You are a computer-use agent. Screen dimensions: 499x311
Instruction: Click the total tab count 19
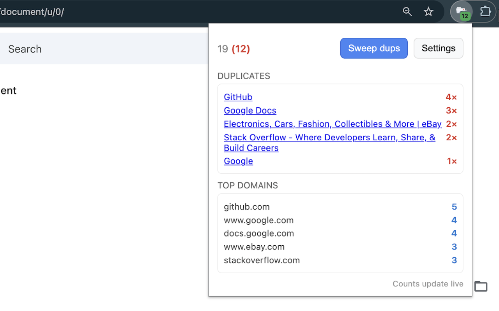[223, 49]
